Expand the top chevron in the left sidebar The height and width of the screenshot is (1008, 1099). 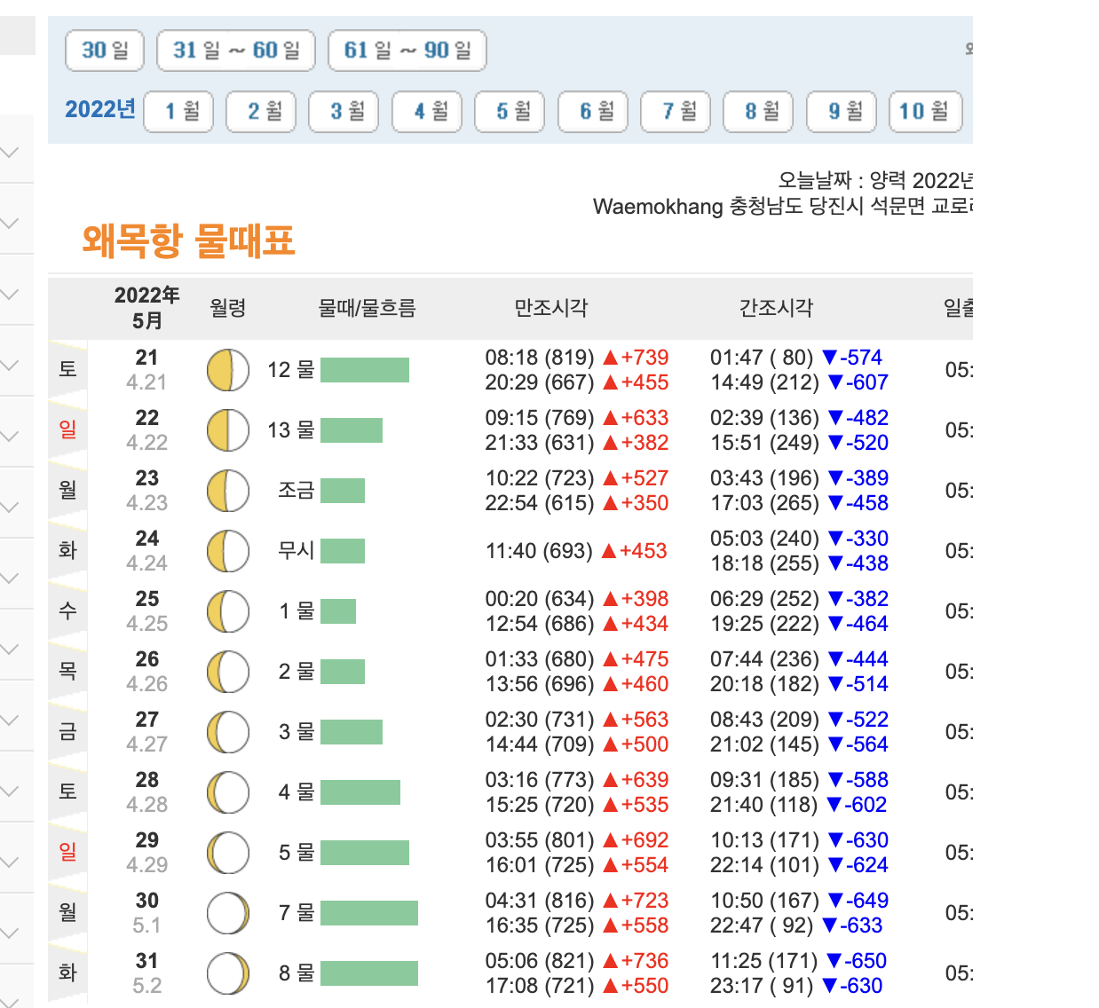(10, 151)
